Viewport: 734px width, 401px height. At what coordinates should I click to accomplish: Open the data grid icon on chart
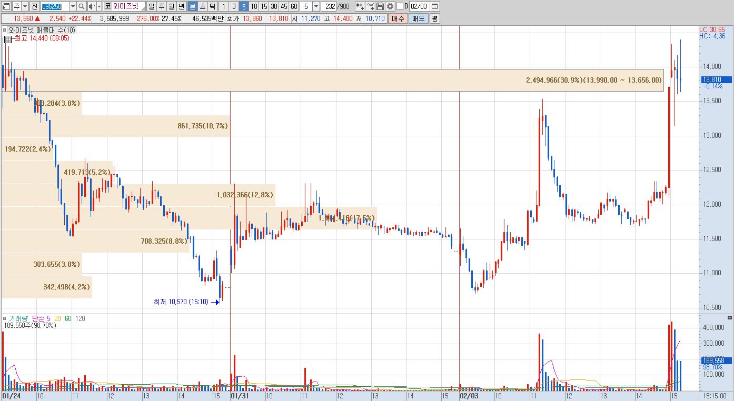pyautogui.click(x=8, y=39)
